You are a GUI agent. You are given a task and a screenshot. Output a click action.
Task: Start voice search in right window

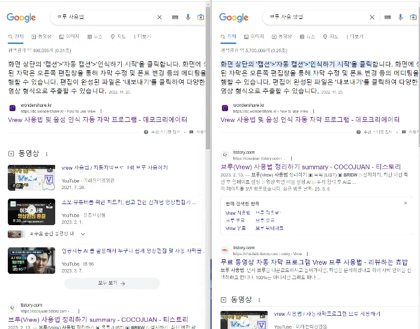tap(400, 17)
